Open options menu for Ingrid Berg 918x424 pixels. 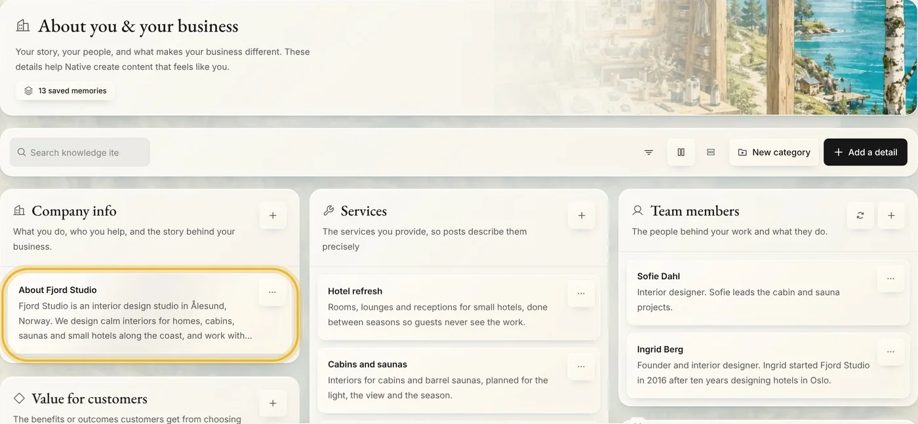[890, 352]
